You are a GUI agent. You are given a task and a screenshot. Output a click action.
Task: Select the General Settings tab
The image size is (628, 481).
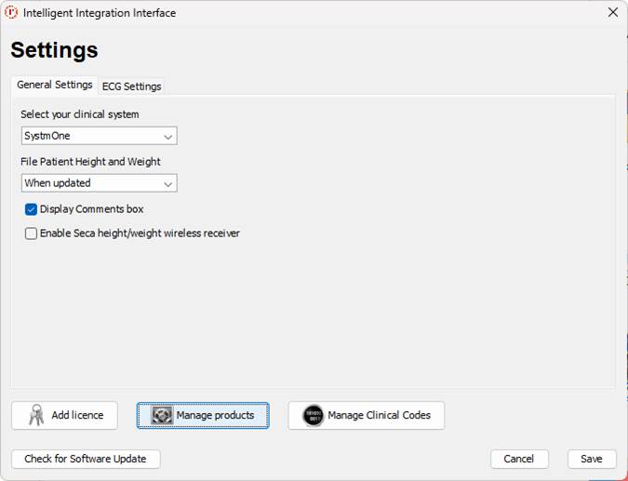(55, 85)
